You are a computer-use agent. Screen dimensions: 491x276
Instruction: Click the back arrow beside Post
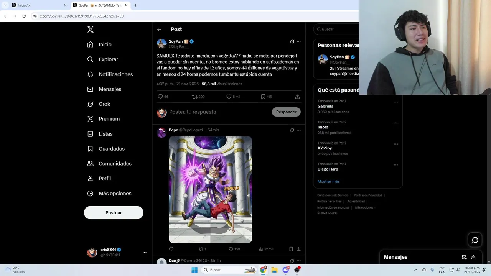159,29
